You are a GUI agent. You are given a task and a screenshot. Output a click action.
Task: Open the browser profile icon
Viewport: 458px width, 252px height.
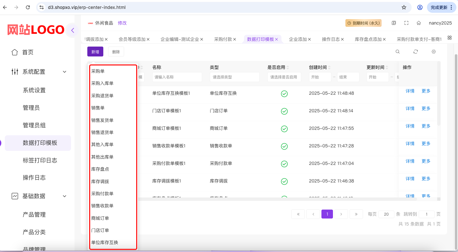point(420,7)
